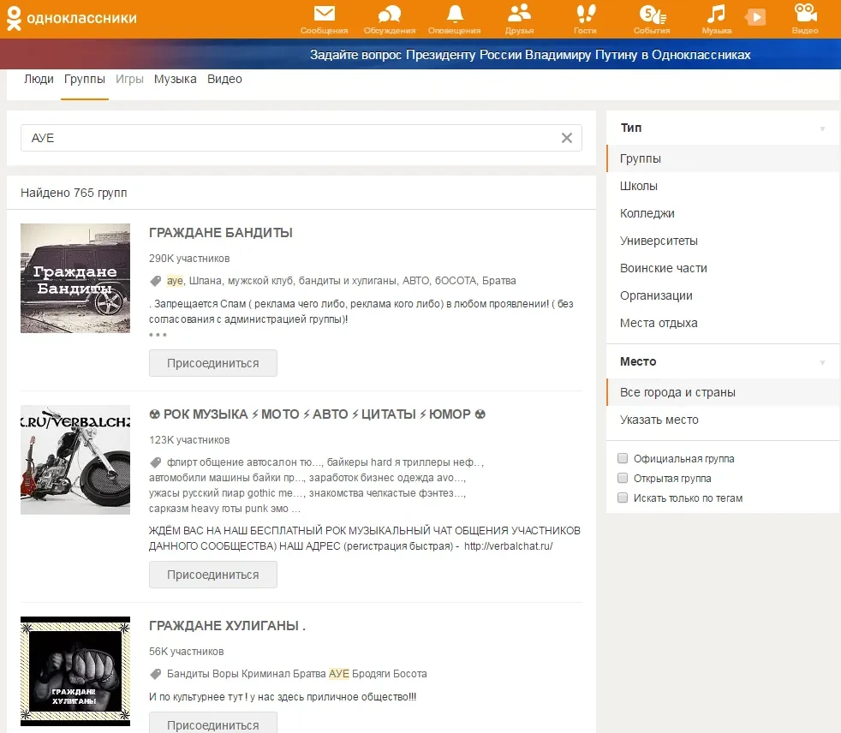Expand the description of Граждане Бандиты
841x733 pixels.
158,335
